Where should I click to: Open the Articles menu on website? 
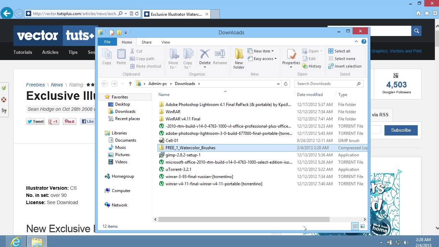tap(50, 52)
